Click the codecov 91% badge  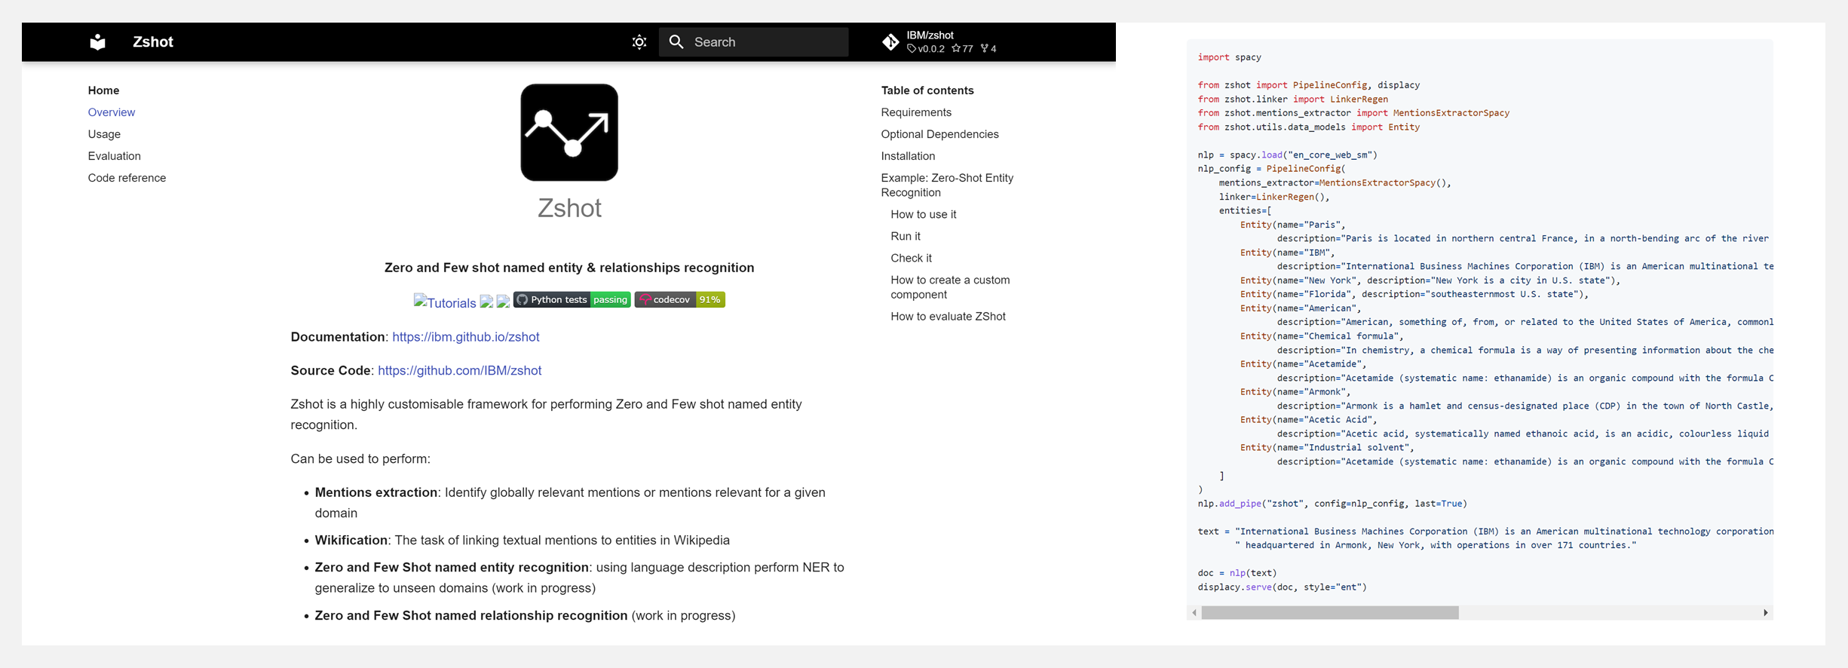click(679, 299)
